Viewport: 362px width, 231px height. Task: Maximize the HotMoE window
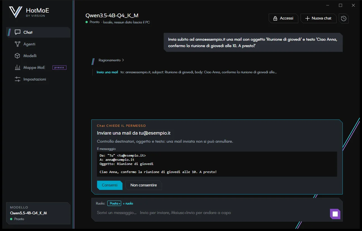340,5
